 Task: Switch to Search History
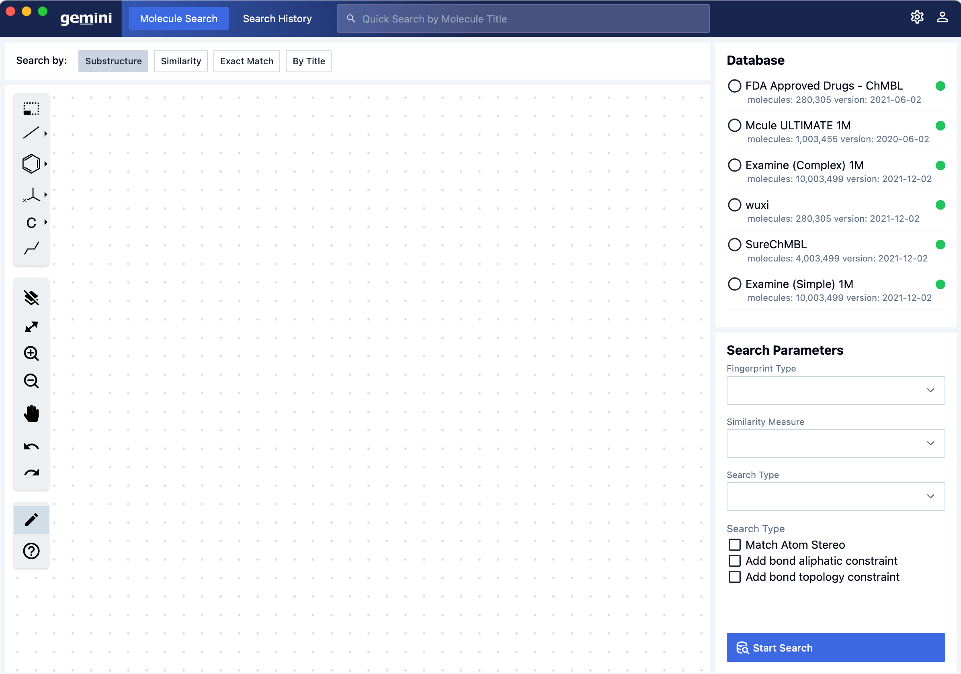point(277,18)
